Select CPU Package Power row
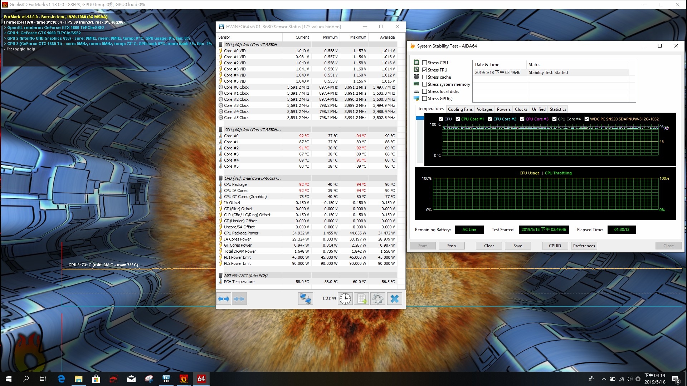687x386 pixels. click(307, 233)
